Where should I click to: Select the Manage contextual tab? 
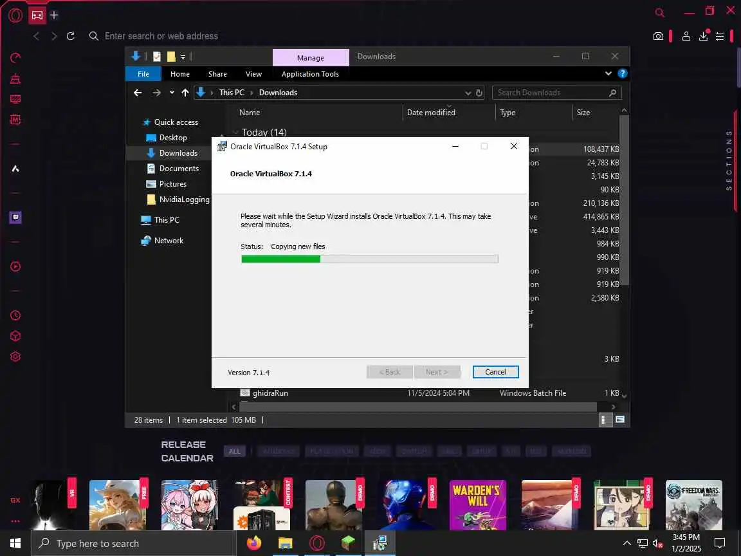(x=311, y=58)
